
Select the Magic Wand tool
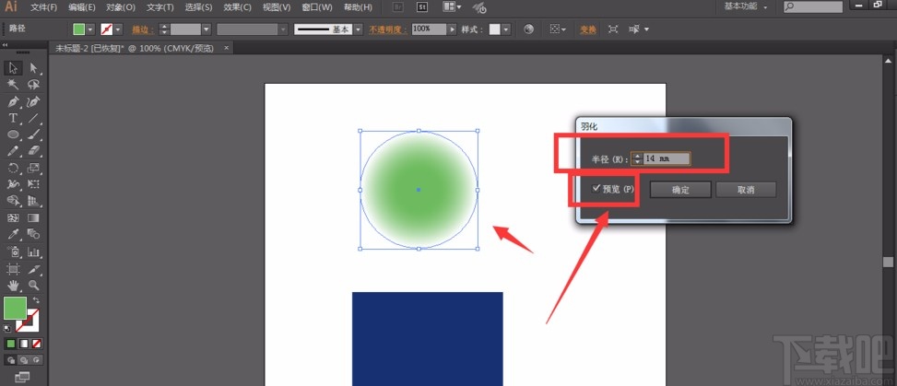point(13,85)
